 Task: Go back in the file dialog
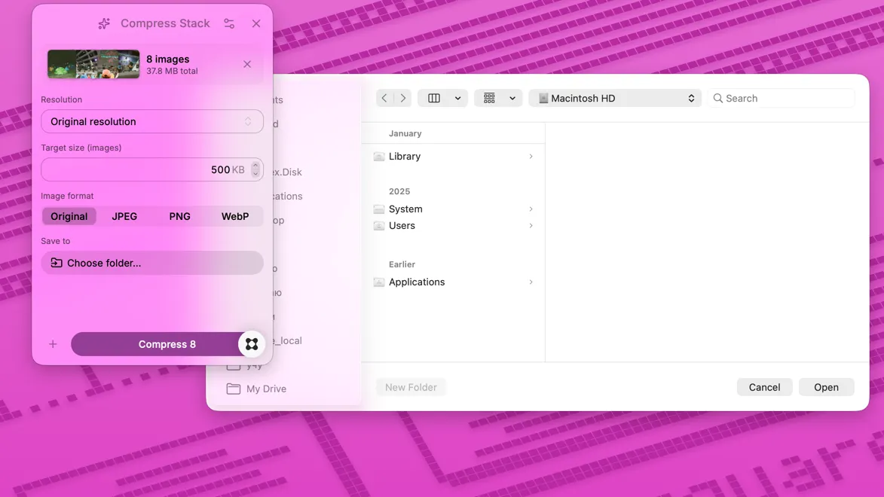(384, 98)
